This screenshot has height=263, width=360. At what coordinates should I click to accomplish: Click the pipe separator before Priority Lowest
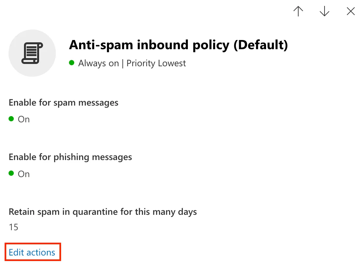(123, 63)
